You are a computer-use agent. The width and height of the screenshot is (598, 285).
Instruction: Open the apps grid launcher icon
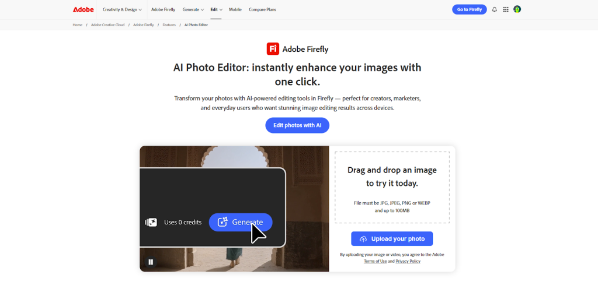tap(506, 9)
